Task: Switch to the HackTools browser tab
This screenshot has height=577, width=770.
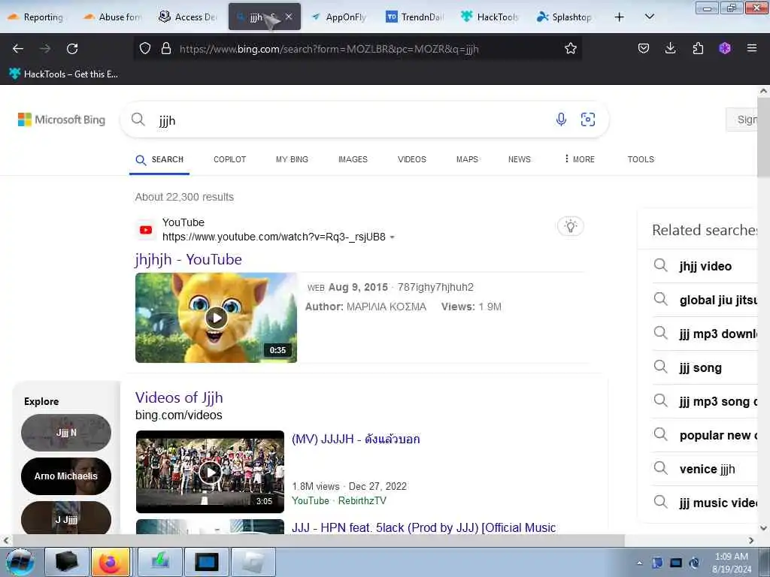Action: click(490, 17)
